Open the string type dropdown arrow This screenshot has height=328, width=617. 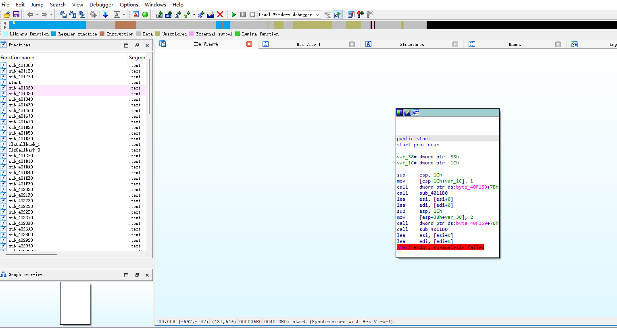pos(194,15)
